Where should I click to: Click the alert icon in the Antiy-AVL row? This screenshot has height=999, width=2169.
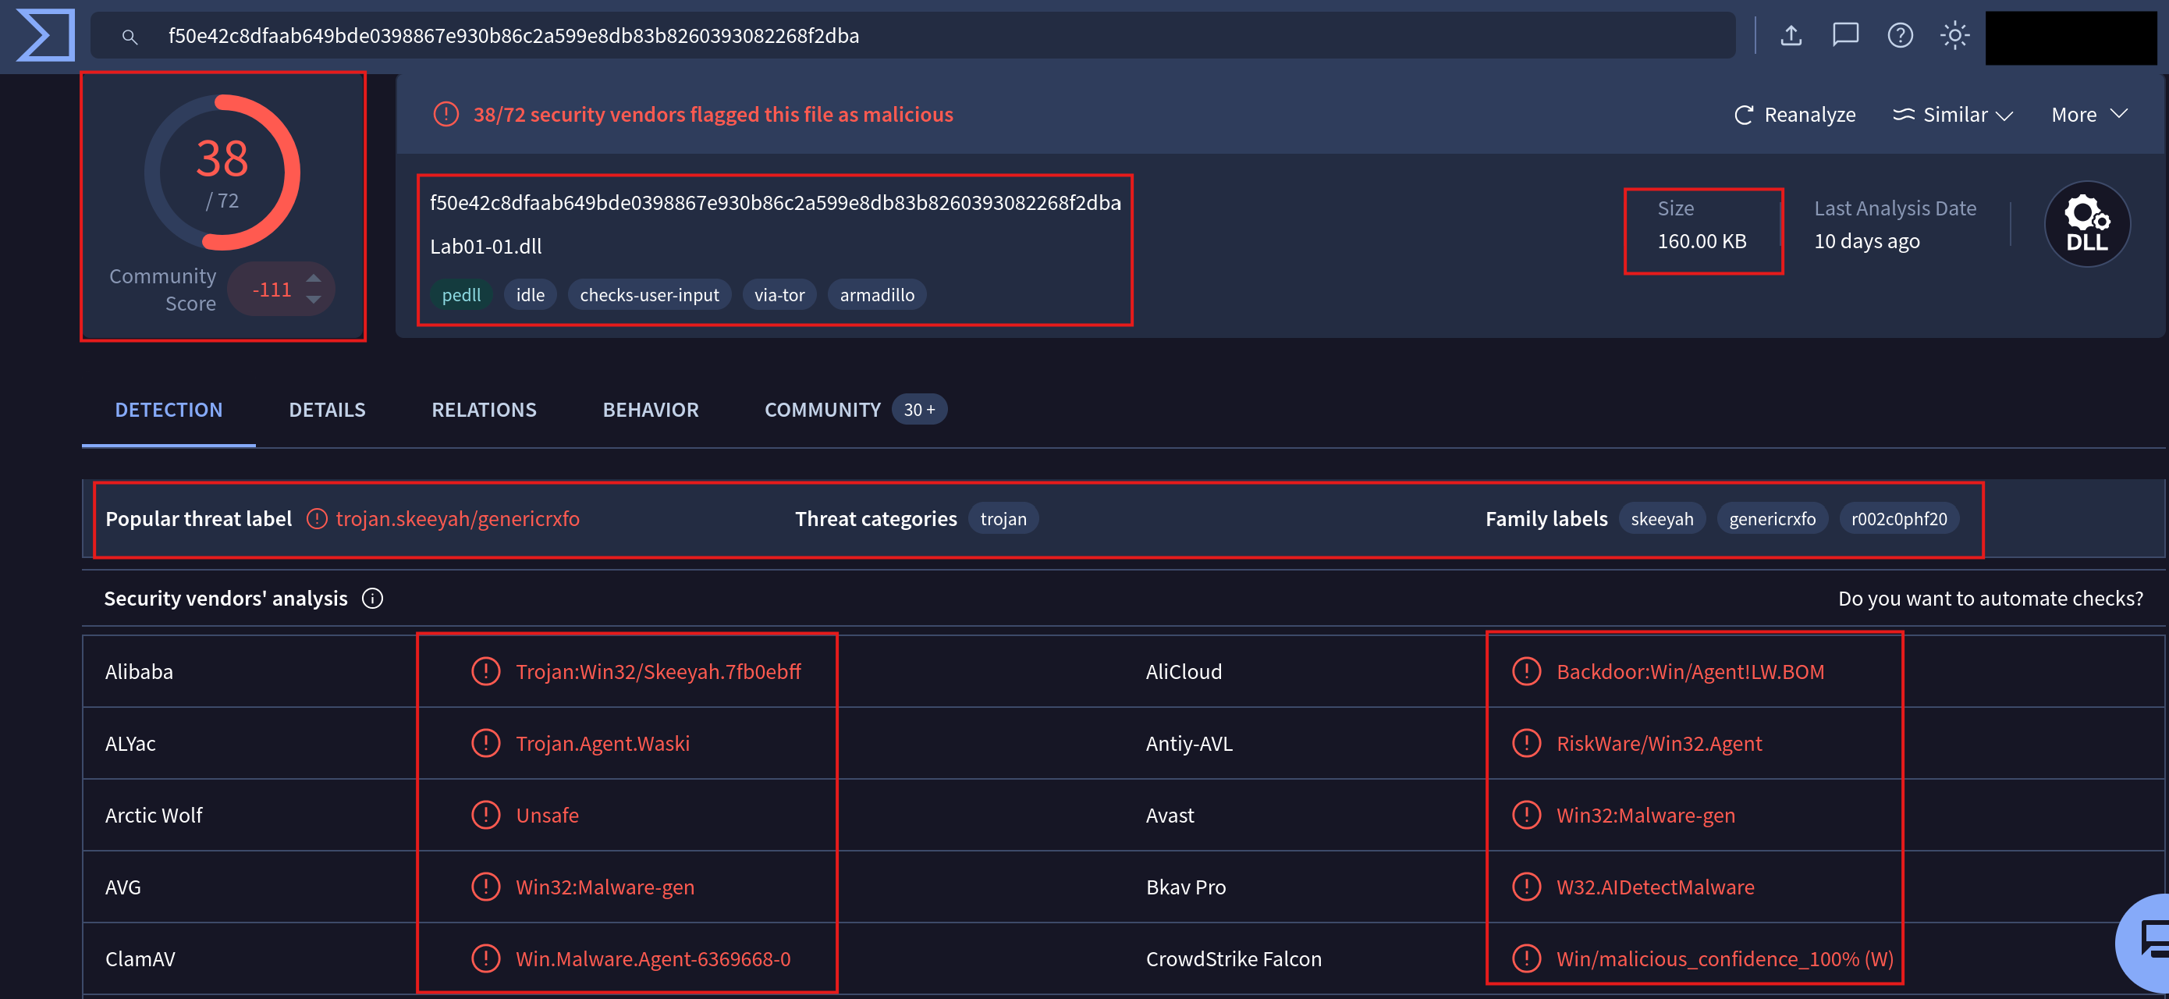[x=1527, y=743]
